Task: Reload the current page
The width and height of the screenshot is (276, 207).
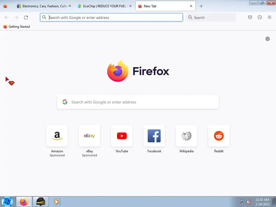Action: pyautogui.click(x=26, y=18)
